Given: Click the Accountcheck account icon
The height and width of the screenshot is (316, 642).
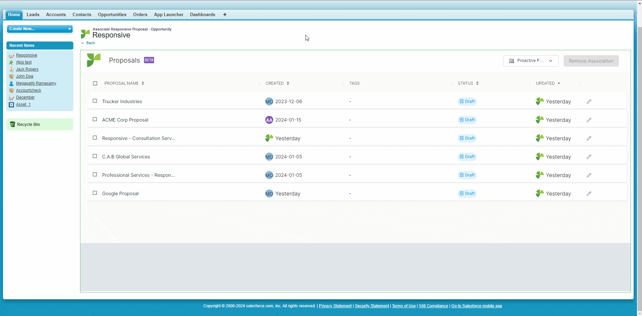Looking at the screenshot, I should tap(11, 90).
